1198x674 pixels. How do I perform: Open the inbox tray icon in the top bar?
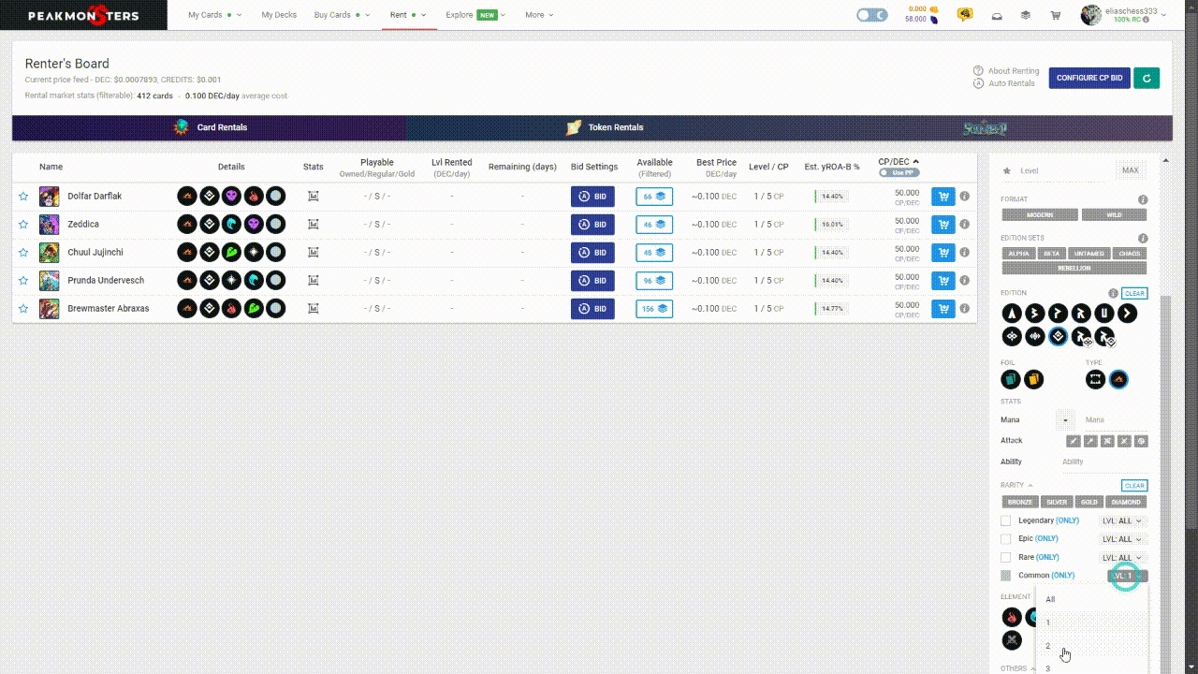pyautogui.click(x=997, y=15)
